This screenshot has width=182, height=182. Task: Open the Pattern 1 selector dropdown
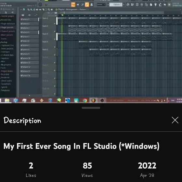point(116,5)
